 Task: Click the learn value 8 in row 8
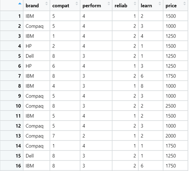point(142,86)
